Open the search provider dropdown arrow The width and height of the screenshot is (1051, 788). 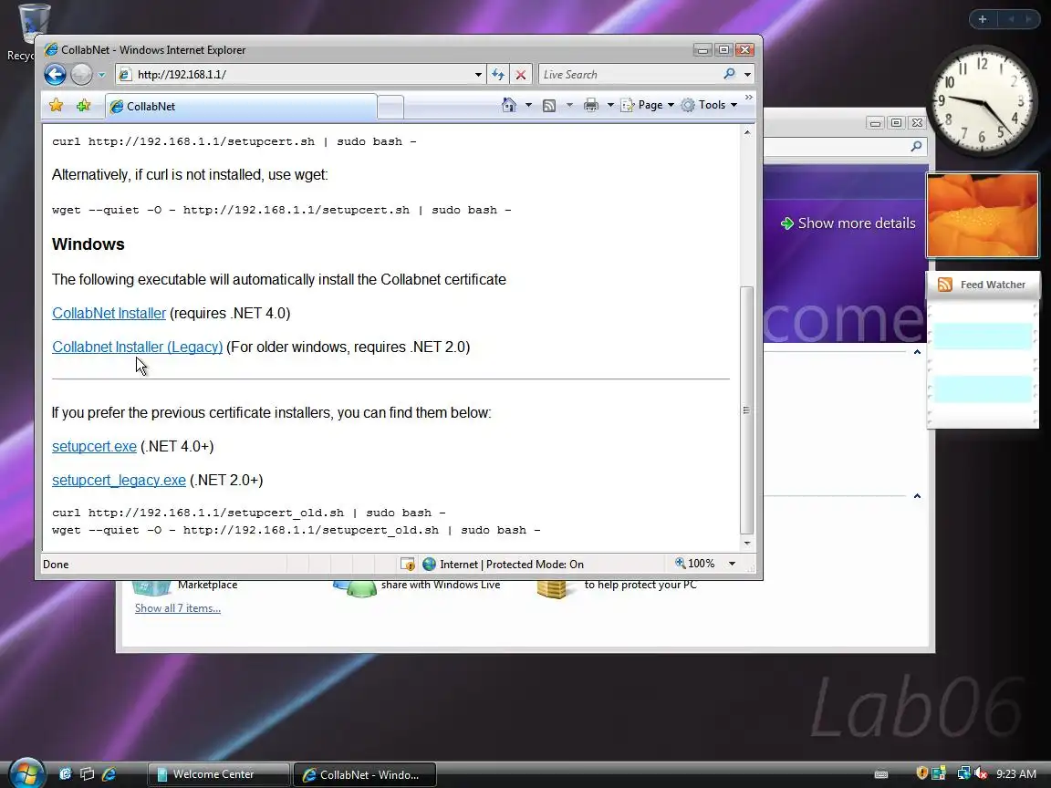click(747, 75)
